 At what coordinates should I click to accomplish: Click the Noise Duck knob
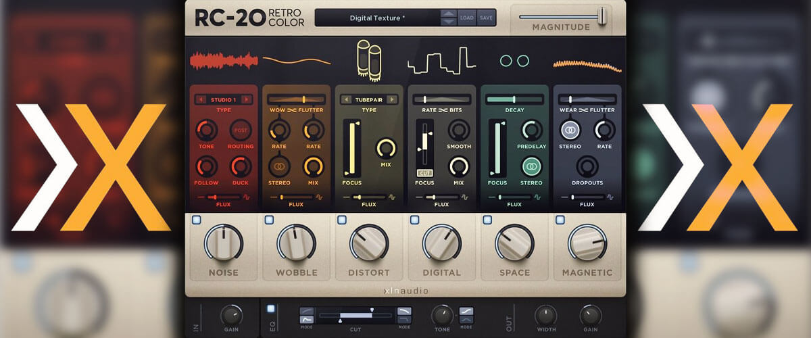(x=241, y=166)
